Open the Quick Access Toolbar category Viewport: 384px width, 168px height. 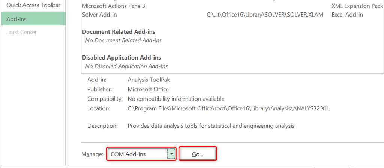33,5
